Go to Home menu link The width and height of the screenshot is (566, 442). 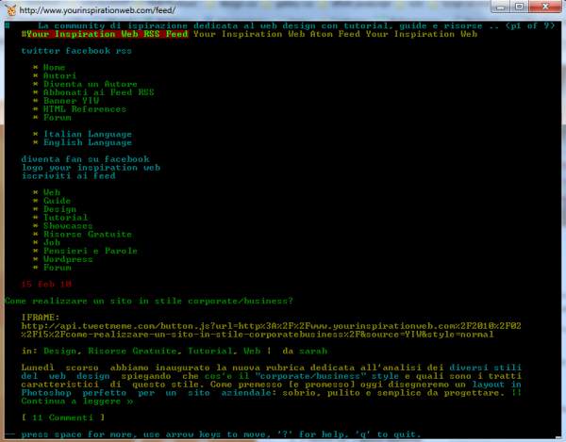54,68
